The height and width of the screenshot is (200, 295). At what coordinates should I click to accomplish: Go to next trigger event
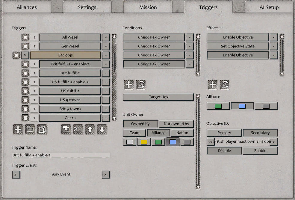pyautogui.click(x=106, y=175)
